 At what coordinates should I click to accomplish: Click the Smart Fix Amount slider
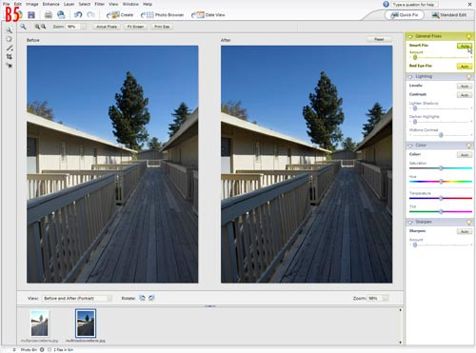click(x=441, y=57)
